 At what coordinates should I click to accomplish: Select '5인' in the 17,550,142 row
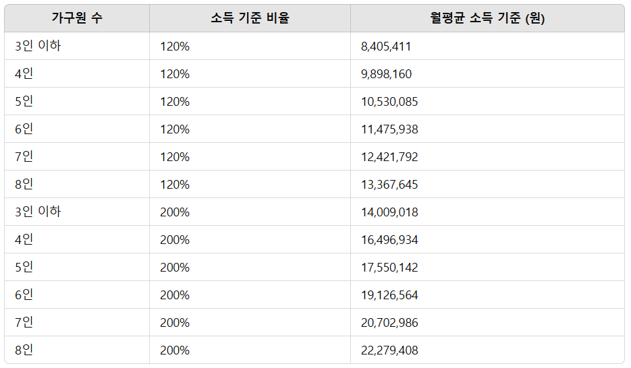click(x=24, y=267)
